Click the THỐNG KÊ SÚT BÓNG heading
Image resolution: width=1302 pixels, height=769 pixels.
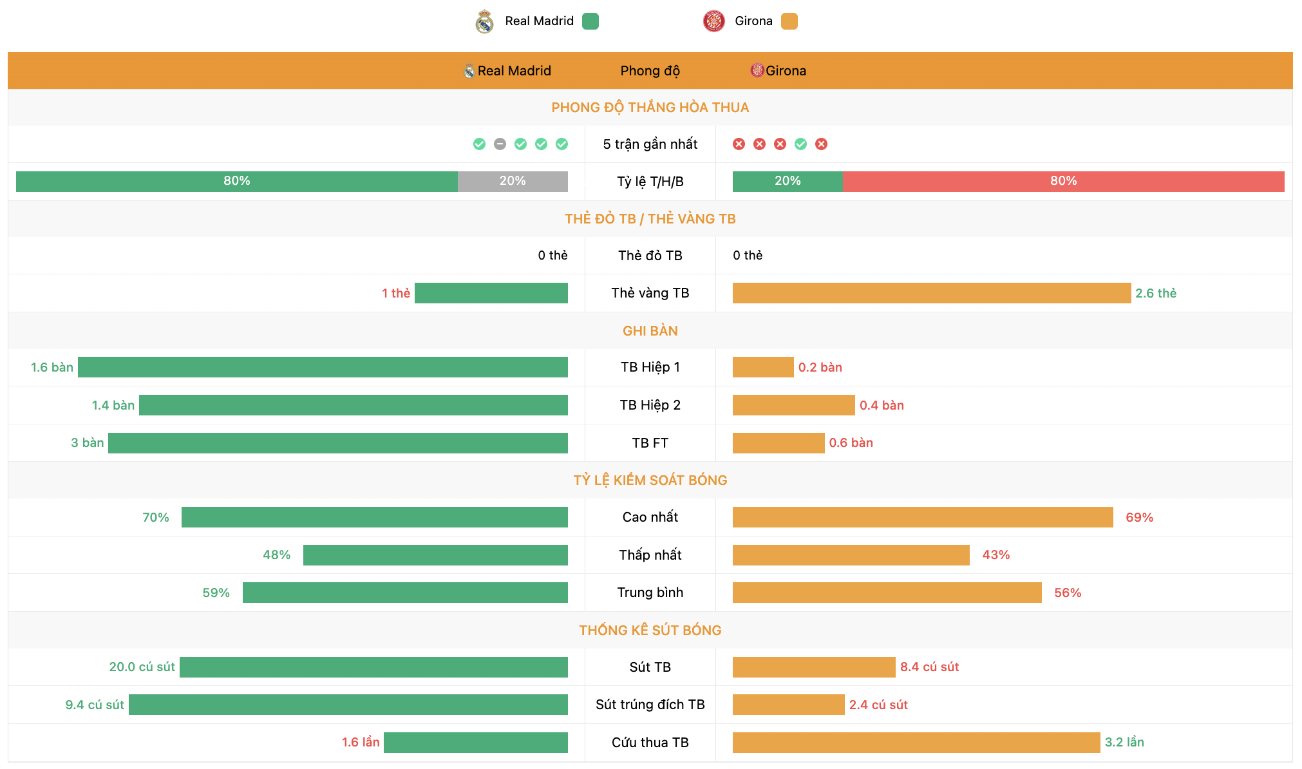click(x=650, y=631)
